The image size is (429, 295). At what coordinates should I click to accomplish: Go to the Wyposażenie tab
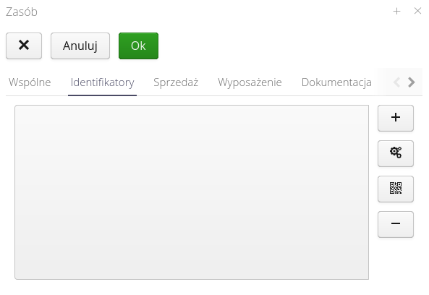(250, 82)
